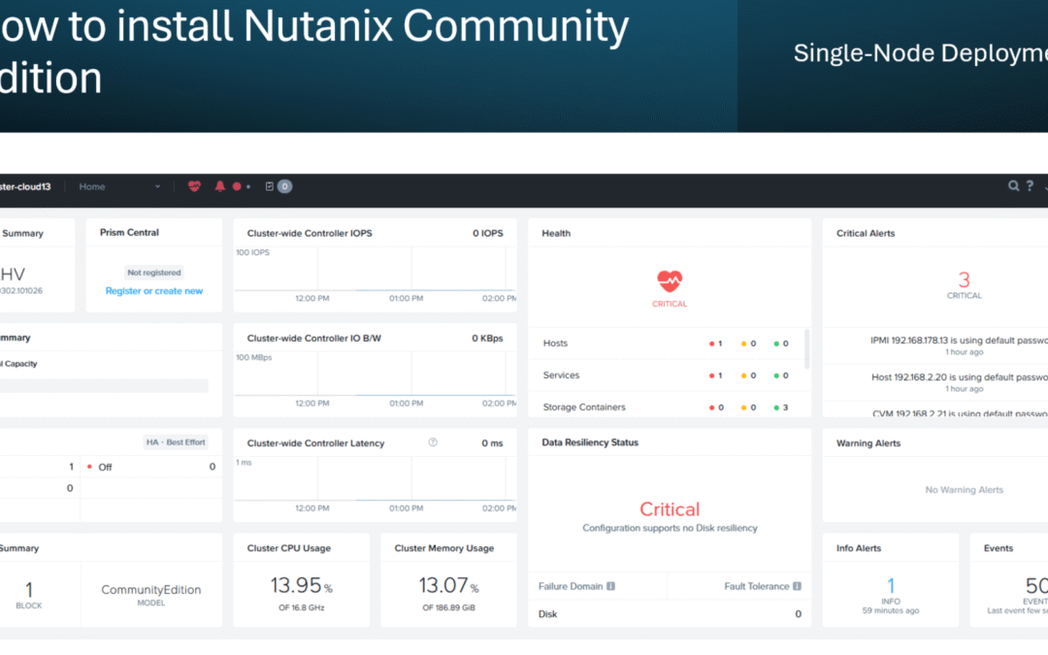Click the Cluster-wide Controller Latency chart

click(x=376, y=485)
